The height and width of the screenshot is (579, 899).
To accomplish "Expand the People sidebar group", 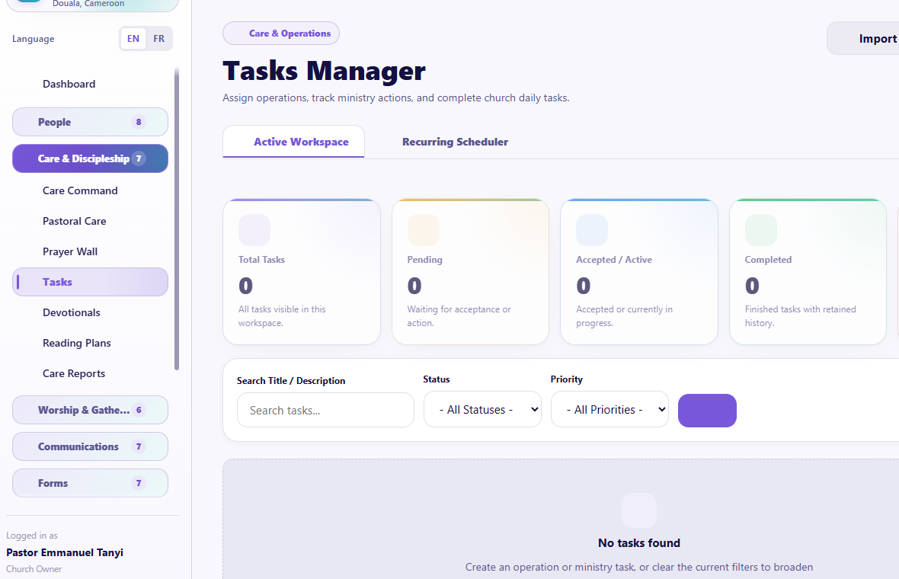I will pos(90,122).
